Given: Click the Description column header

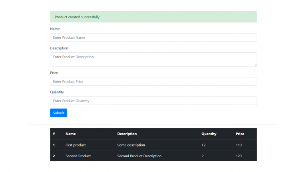Looking at the screenshot, I should tap(127, 134).
